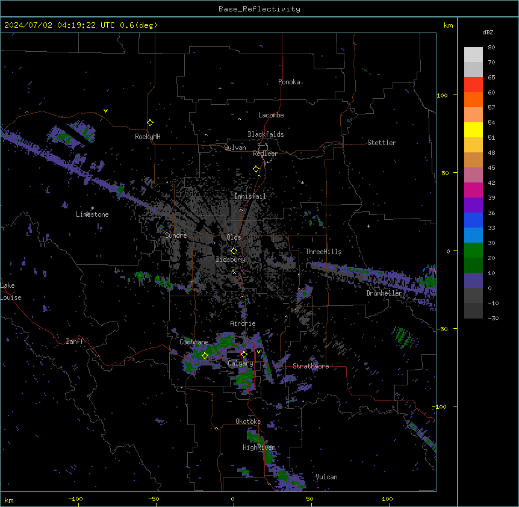Click the yellow diamond marker south of RedDeer
Viewport: 519px width, 507px height.
coord(256,169)
